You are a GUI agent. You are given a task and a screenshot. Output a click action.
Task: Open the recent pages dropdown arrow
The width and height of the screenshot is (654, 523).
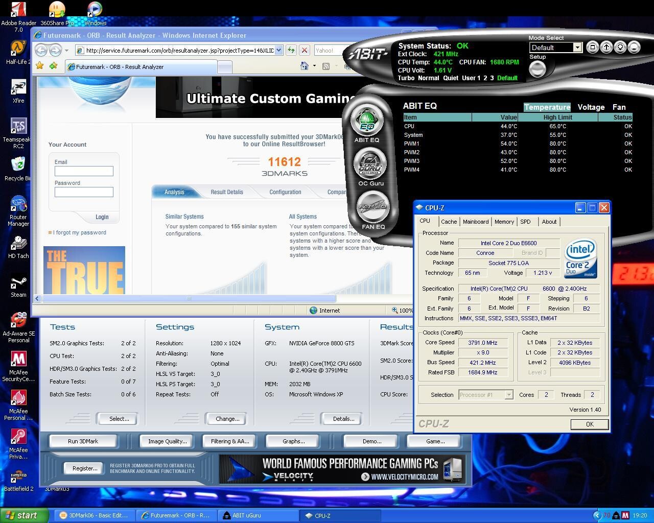66,51
